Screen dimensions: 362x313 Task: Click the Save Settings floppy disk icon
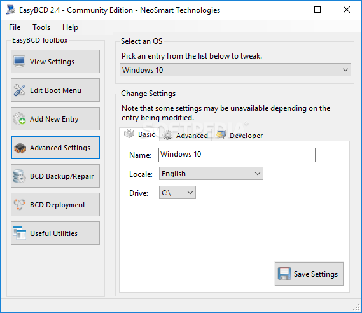coord(284,274)
